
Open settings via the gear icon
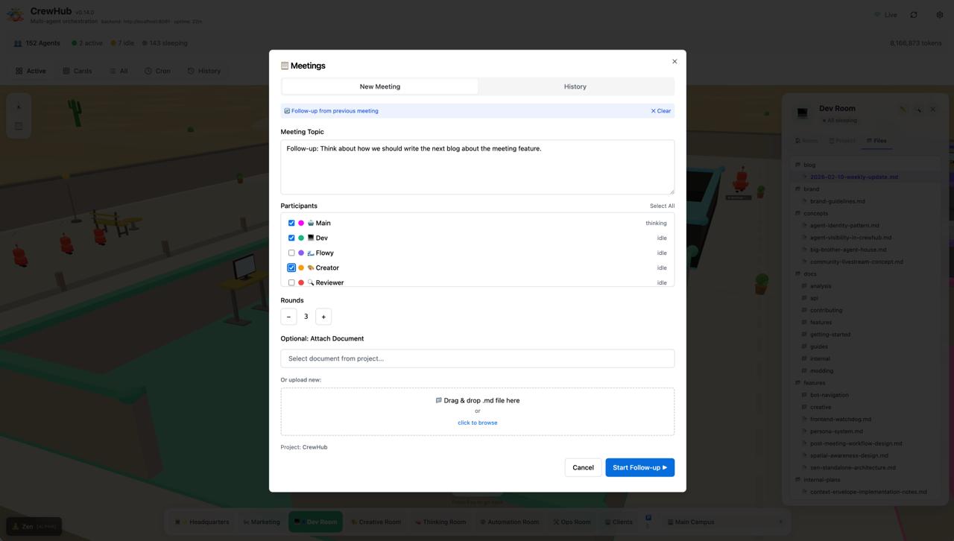pyautogui.click(x=939, y=15)
